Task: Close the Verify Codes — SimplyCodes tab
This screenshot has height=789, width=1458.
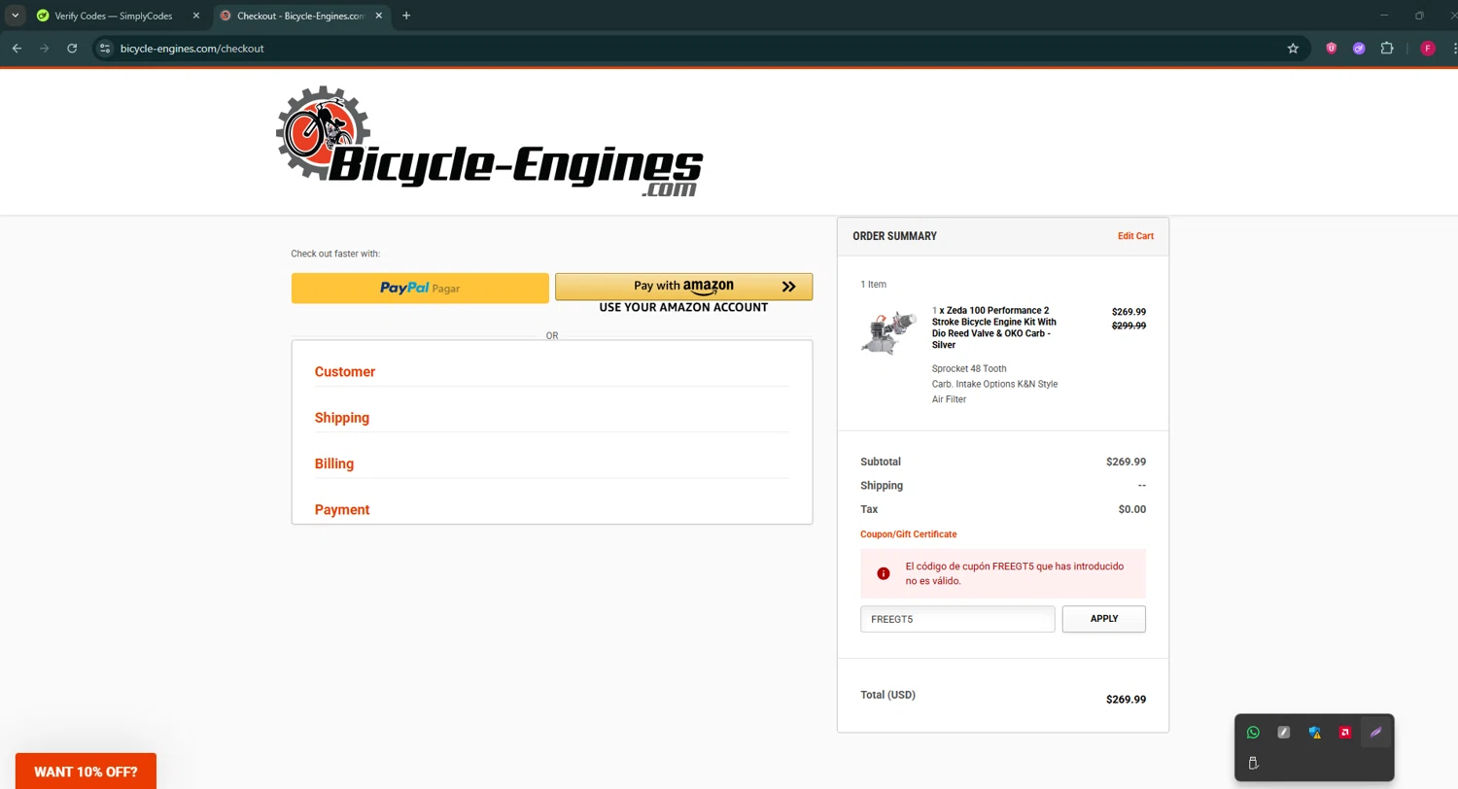Action: (195, 16)
